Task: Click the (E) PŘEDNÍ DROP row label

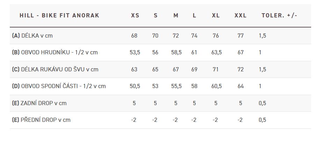Action: pyautogui.click(x=41, y=120)
